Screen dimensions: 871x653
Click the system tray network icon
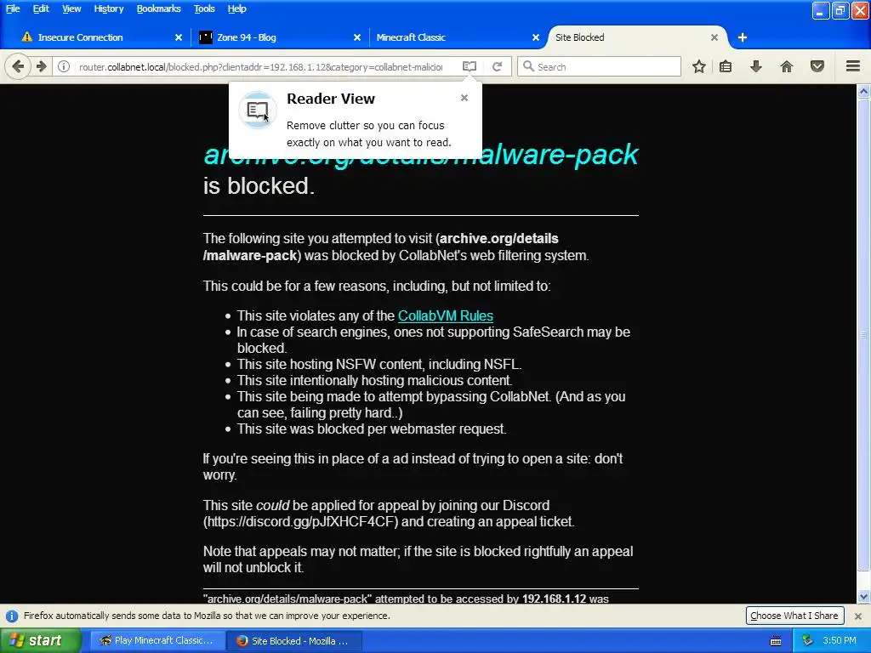(807, 641)
